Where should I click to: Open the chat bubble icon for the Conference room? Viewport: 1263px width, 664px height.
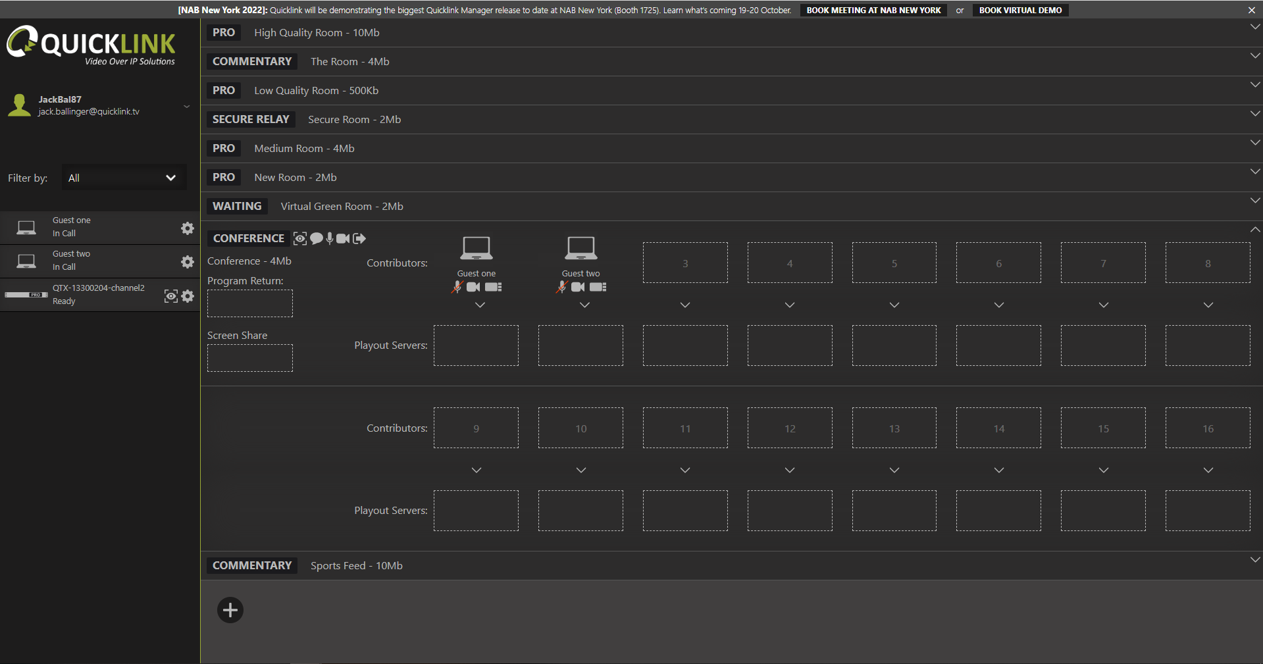coord(317,238)
